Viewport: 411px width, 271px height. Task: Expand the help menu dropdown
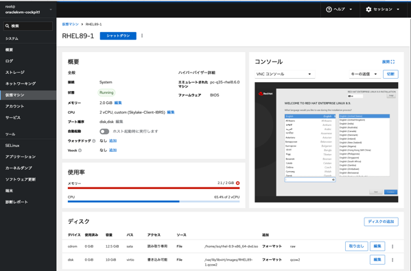point(340,10)
